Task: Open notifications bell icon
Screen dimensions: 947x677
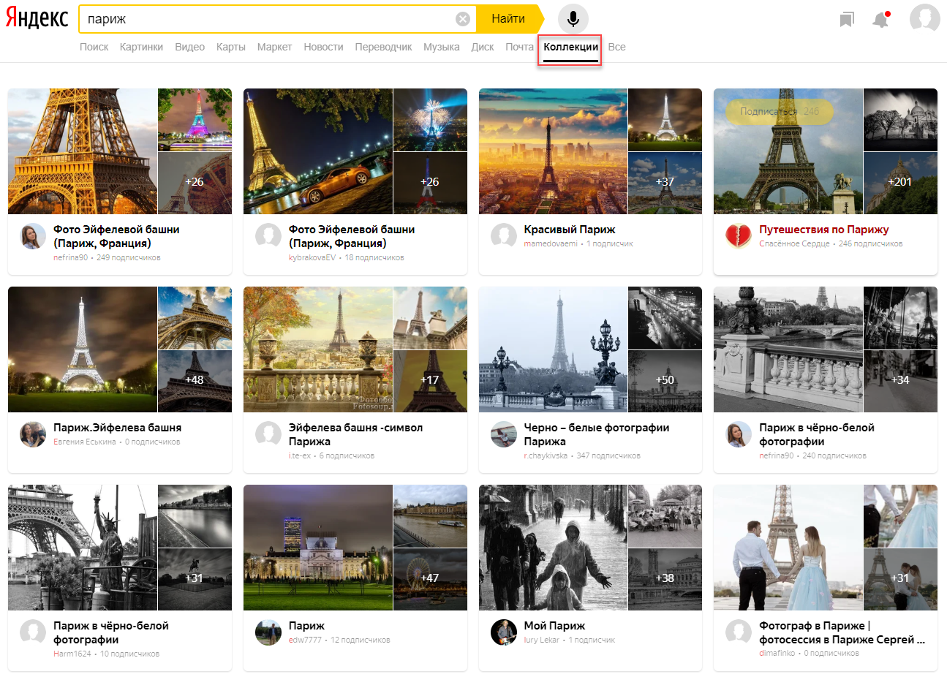Action: (x=881, y=20)
